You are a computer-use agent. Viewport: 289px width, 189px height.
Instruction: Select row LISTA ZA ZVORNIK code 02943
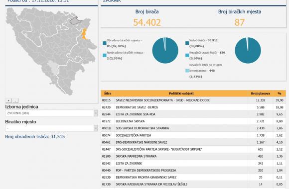[193, 163]
